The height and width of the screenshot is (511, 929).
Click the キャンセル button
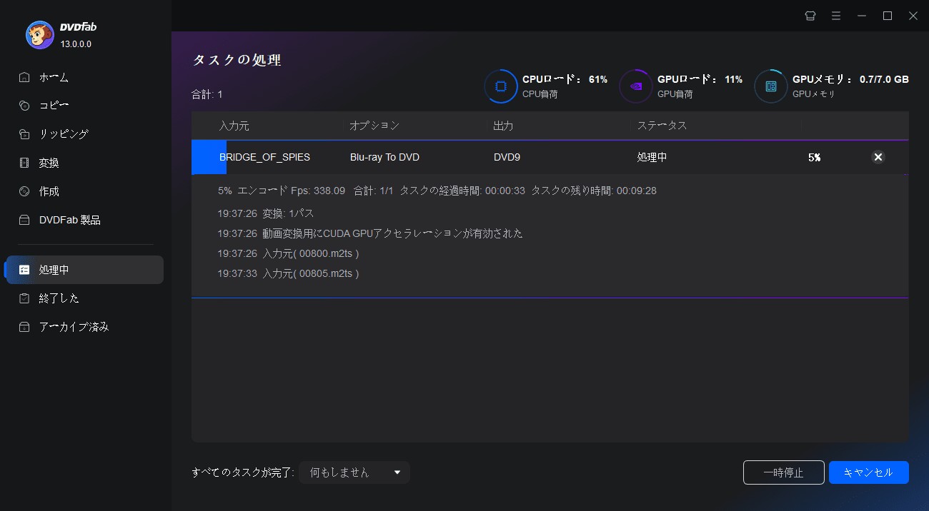[869, 472]
